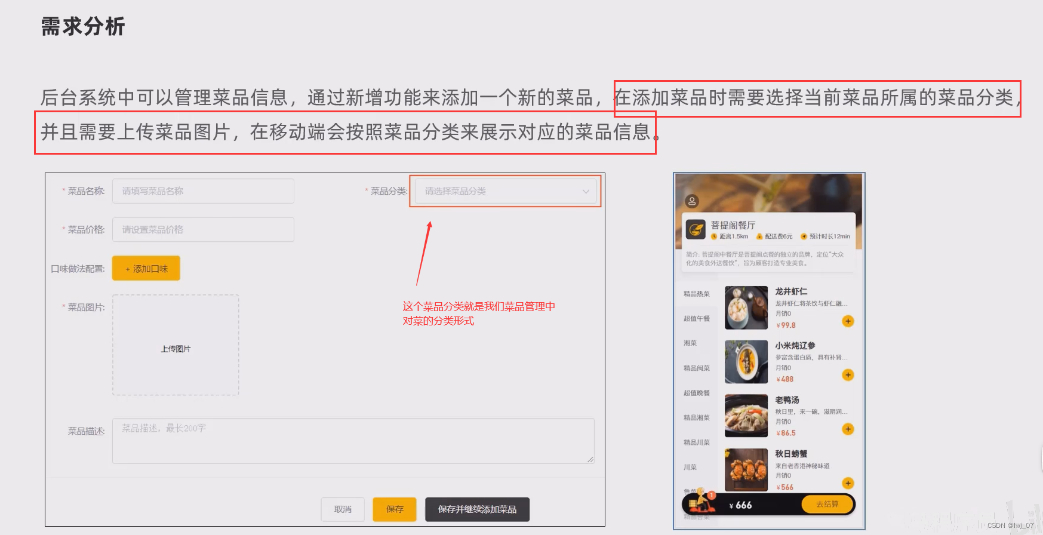The image size is (1043, 535).
Task: Focus the 请设置菜品价格 input field
Action: click(x=203, y=229)
